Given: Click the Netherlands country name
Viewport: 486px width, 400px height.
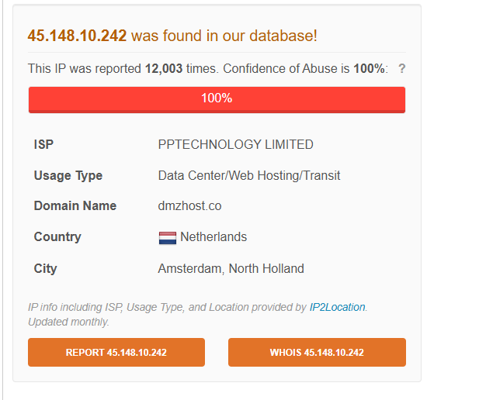Looking at the screenshot, I should pos(213,236).
